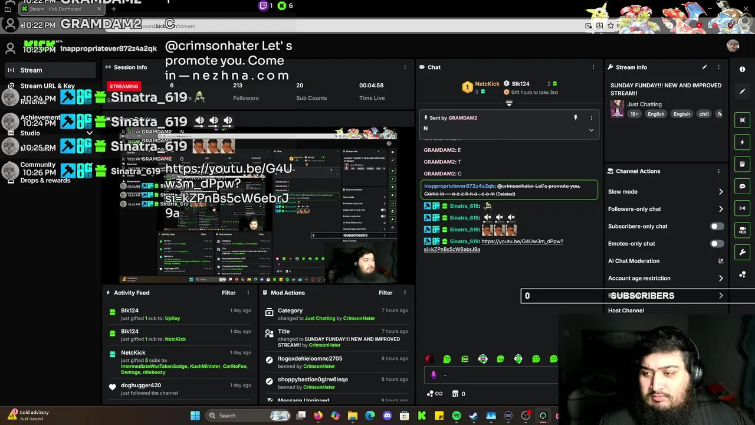
Task: Open NetcKick gifted sub link
Action: tap(175, 339)
